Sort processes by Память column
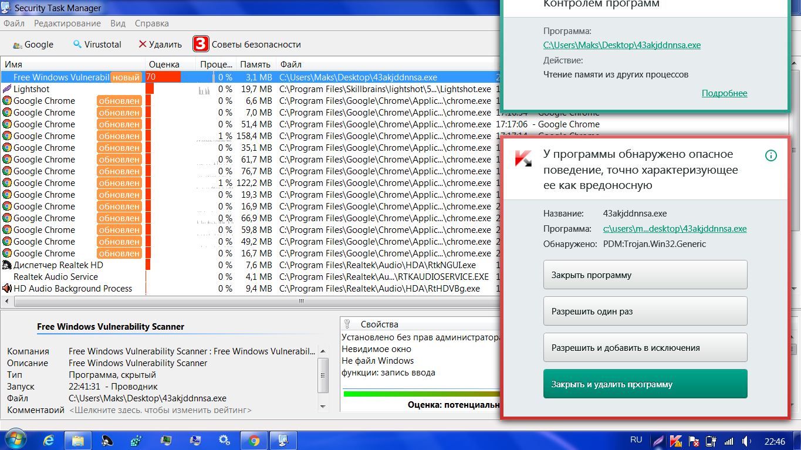The height and width of the screenshot is (450, 801). coord(255,65)
